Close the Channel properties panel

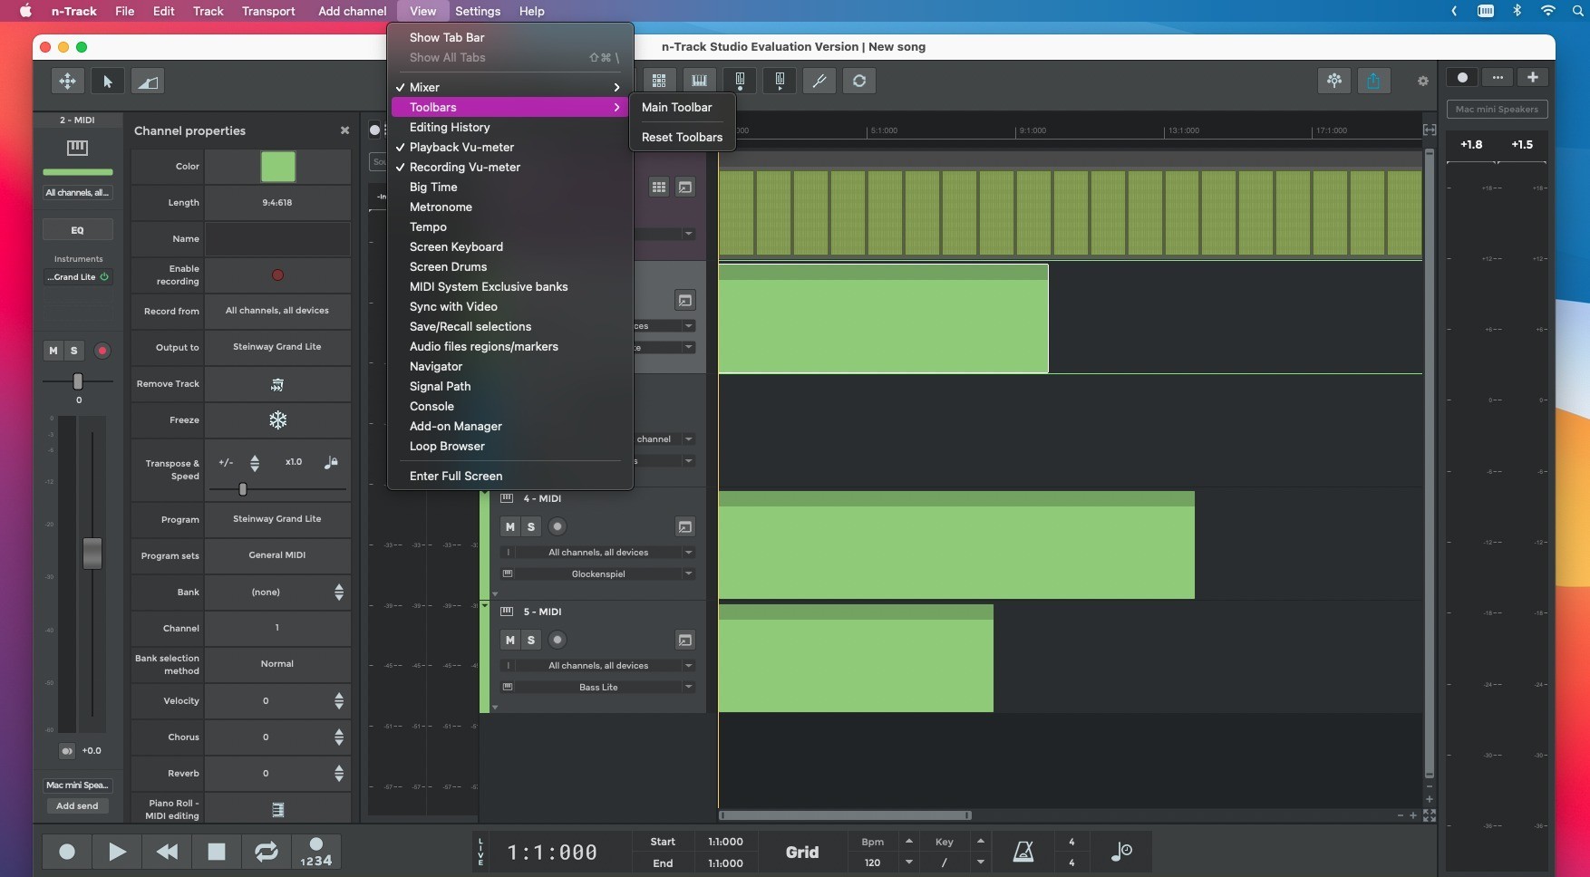click(x=344, y=130)
